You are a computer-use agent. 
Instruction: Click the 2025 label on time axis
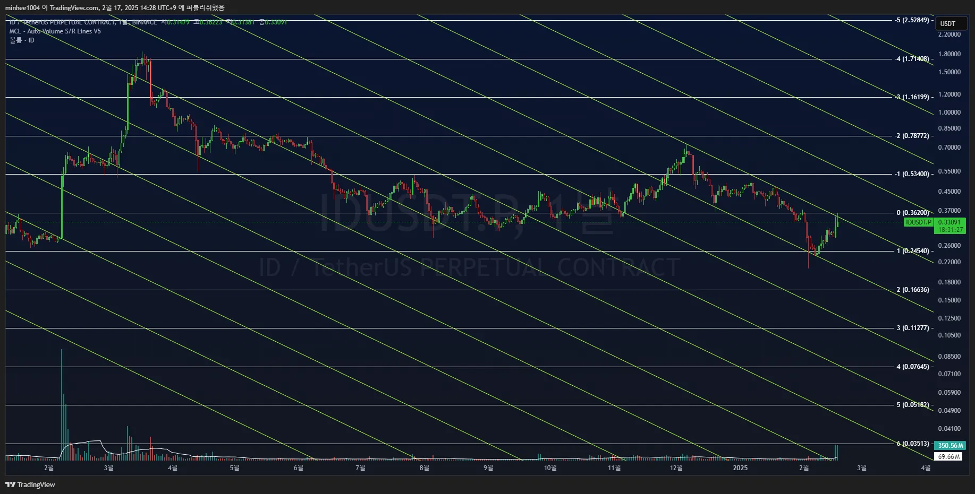pos(740,467)
